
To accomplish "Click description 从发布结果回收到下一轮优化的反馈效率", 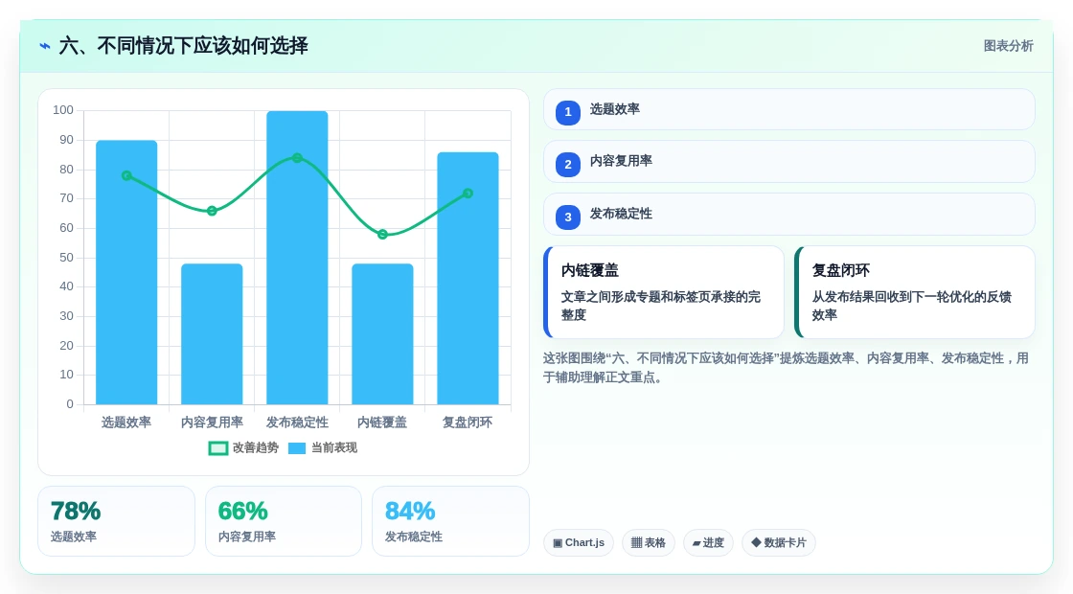I will coord(911,306).
